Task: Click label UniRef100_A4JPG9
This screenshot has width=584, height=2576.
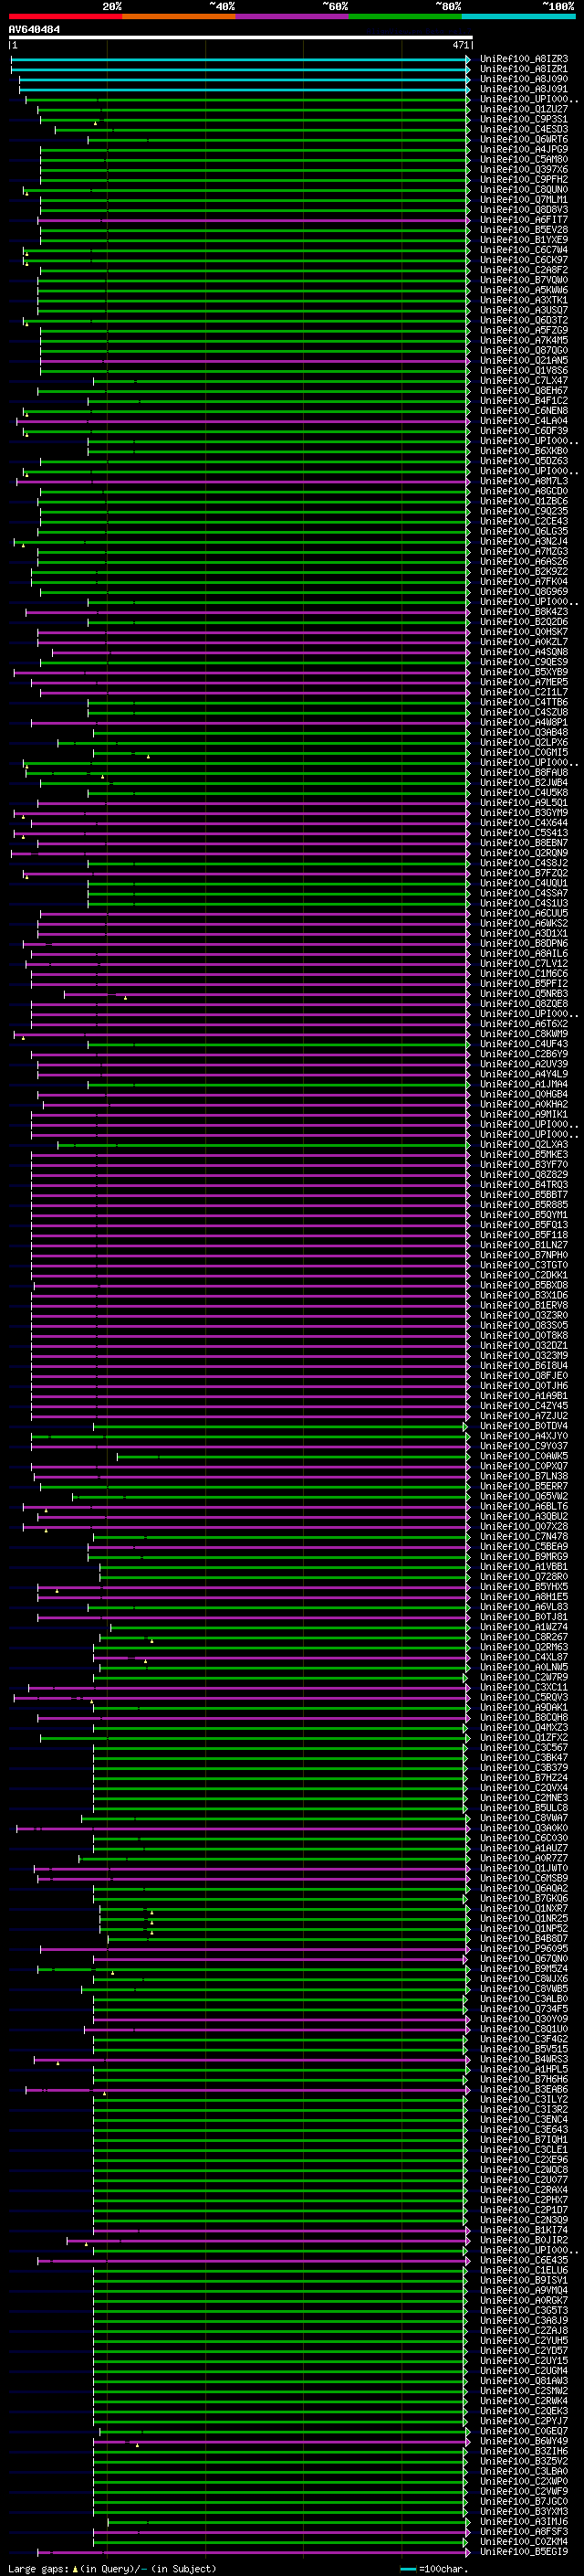Action: click(x=524, y=149)
